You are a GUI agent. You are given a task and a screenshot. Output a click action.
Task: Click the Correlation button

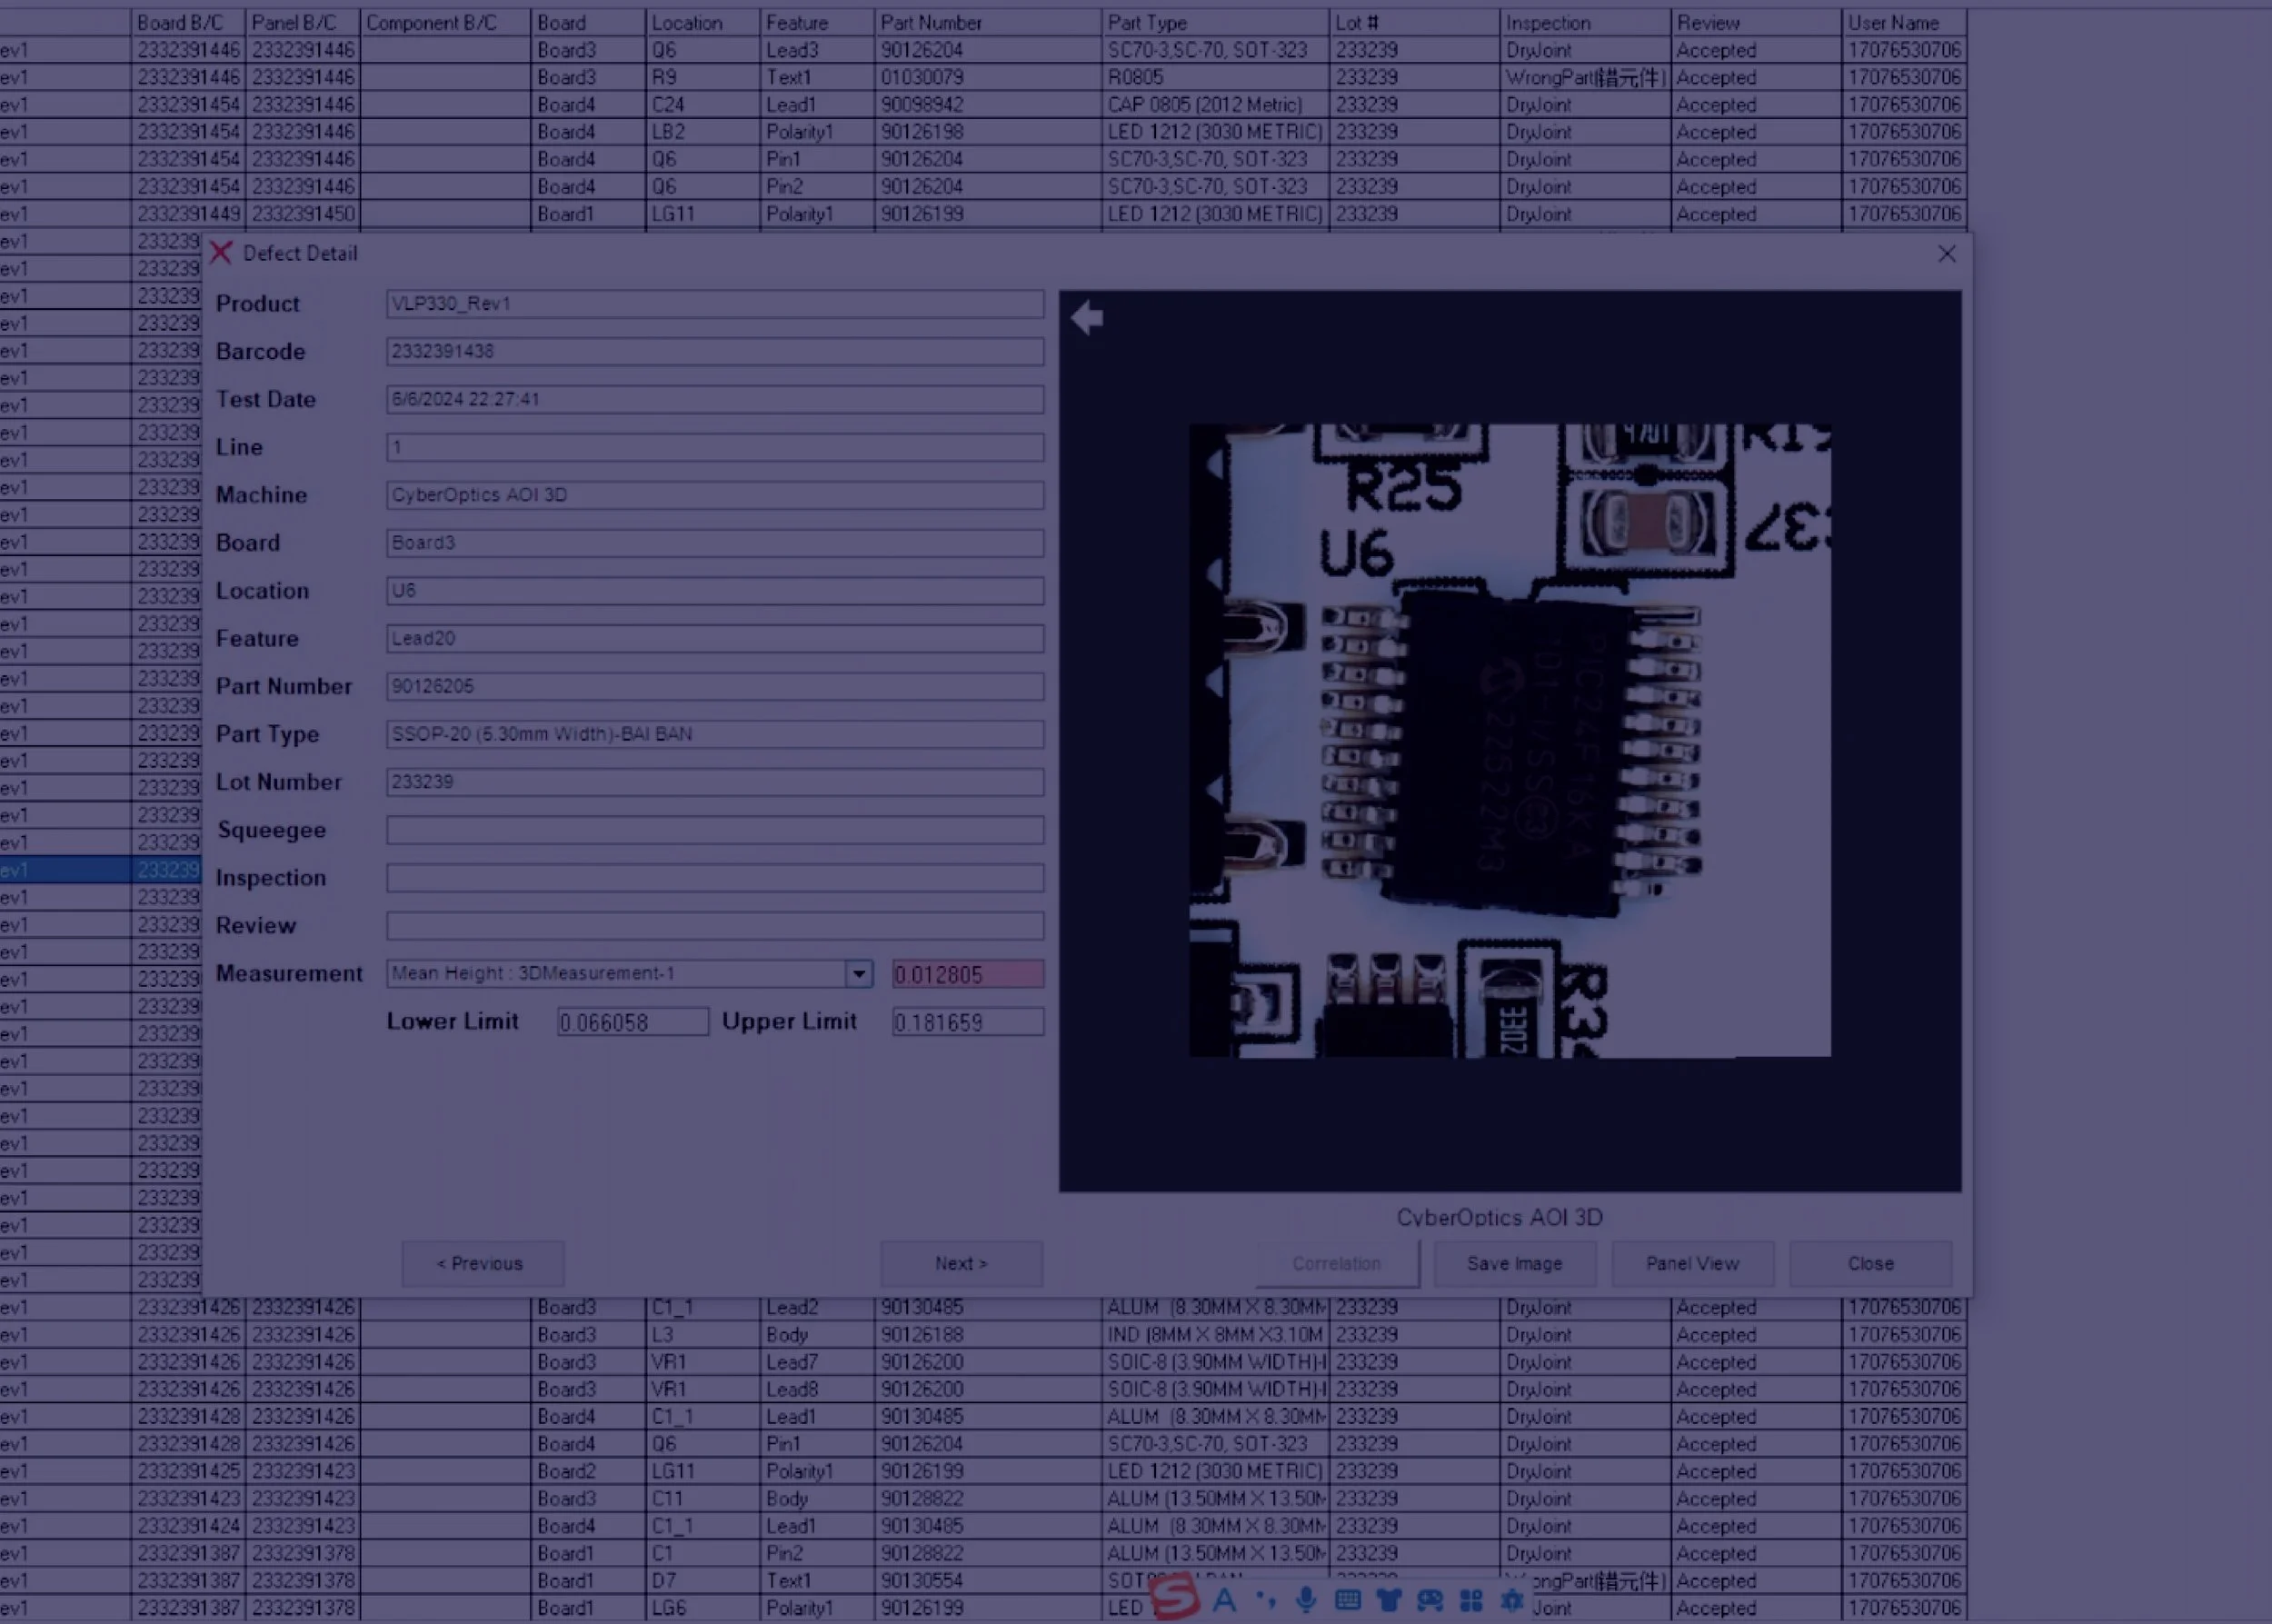click(x=1337, y=1264)
